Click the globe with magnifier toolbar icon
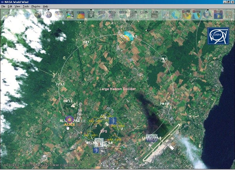Viewport: 235px width, 170px height. point(208,15)
